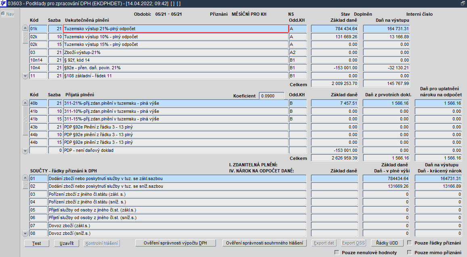Click code cell 40b
This screenshot has width=467, height=257.
[x=38, y=104]
